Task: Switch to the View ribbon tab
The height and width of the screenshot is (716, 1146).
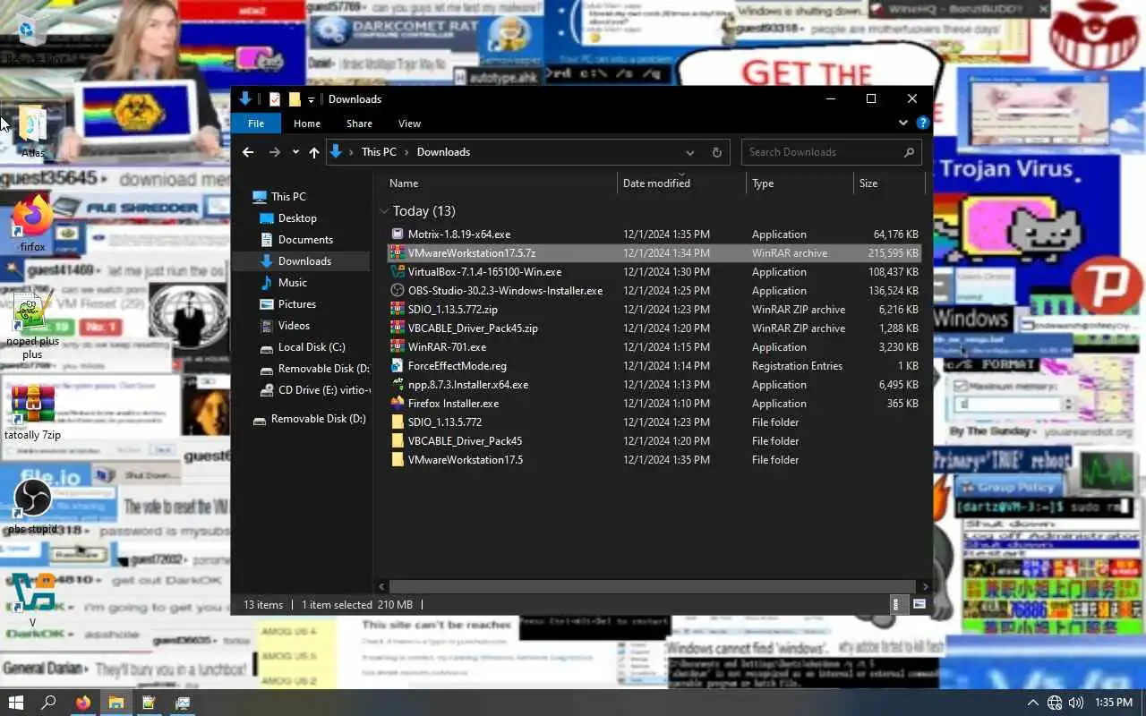Action: coord(409,124)
